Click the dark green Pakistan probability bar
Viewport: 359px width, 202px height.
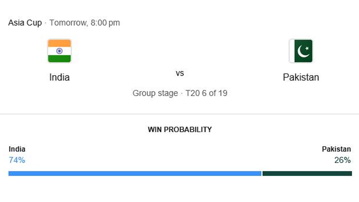pos(307,173)
